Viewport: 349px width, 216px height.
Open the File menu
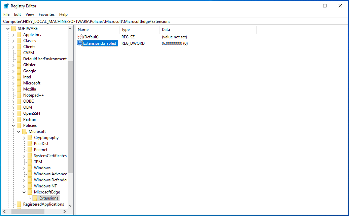pyautogui.click(x=6, y=14)
